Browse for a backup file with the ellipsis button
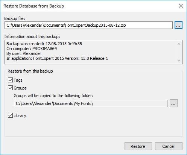The width and height of the screenshot is (187, 155). (178, 25)
